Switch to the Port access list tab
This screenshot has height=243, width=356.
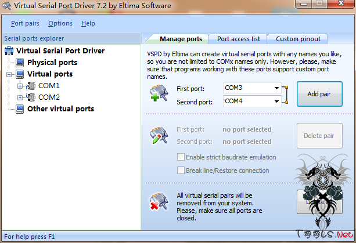click(x=238, y=39)
